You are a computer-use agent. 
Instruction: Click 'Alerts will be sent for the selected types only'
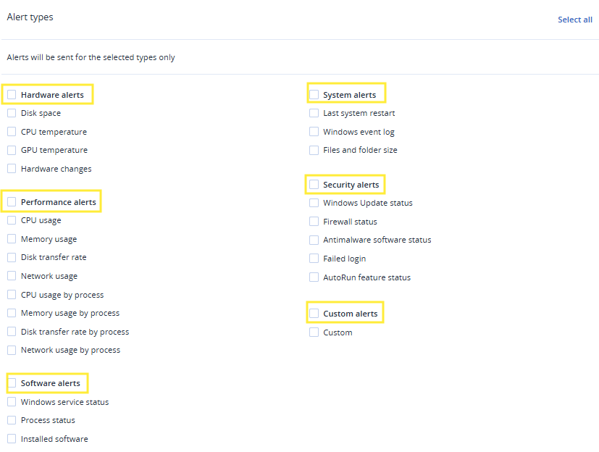(91, 57)
